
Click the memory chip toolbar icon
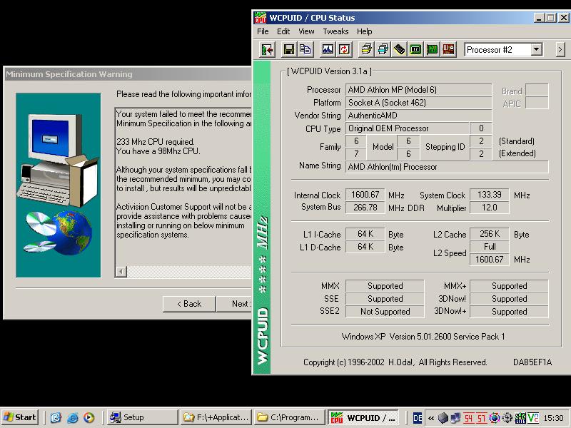[x=400, y=49]
